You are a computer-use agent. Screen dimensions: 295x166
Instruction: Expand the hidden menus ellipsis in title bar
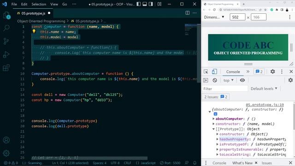point(74,4)
